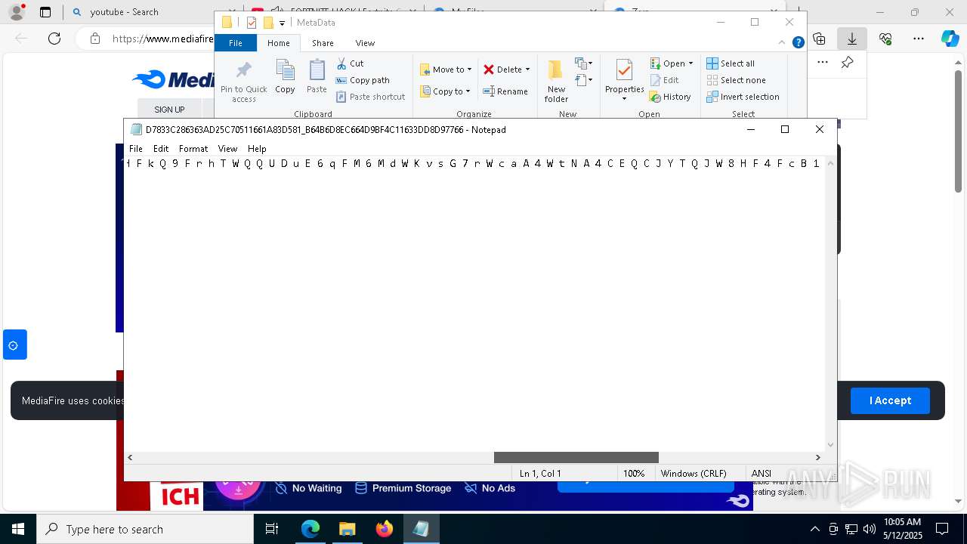Screen dimensions: 967x544
Task: Click Edge profile avatar icon
Action: 16,12
